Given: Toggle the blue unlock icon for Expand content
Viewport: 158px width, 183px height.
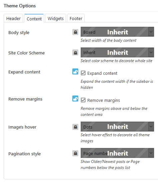Looking at the screenshot, I should pyautogui.click(x=75, y=71).
